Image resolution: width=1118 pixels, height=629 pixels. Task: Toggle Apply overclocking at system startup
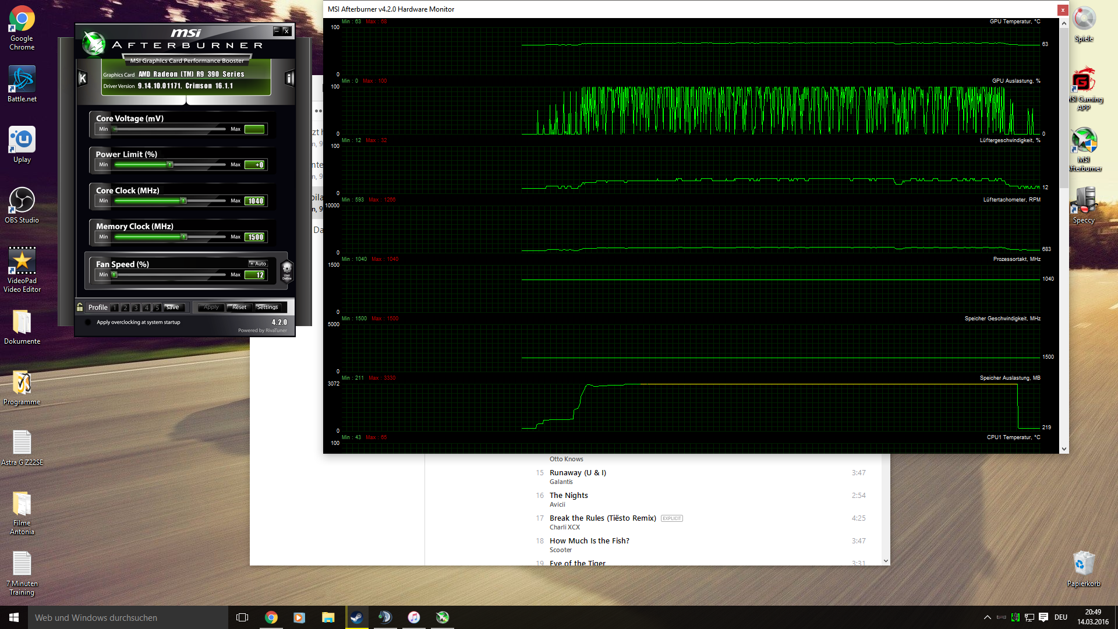[x=88, y=322]
